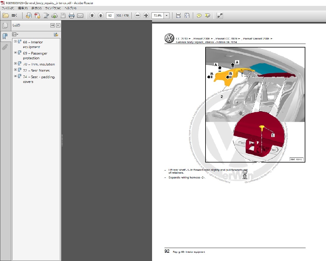Click the VW logo in page header
326x261 pixels.
point(169,38)
